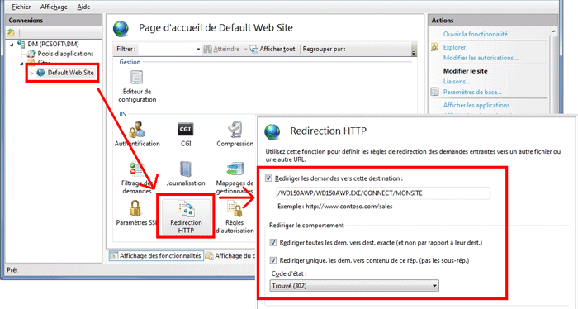Image resolution: width=578 pixels, height=309 pixels.
Task: Click the redirect destination URL field
Action: tap(383, 193)
